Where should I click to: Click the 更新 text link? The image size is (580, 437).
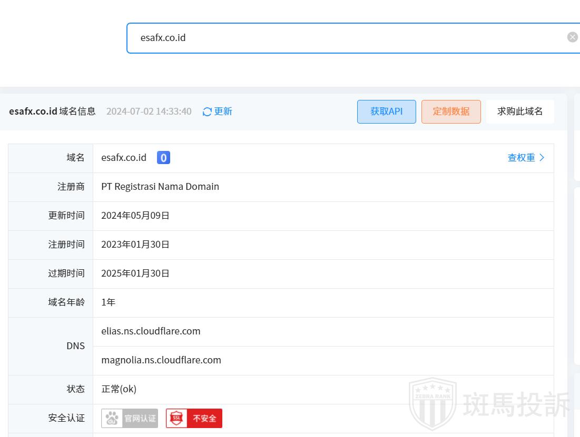223,111
